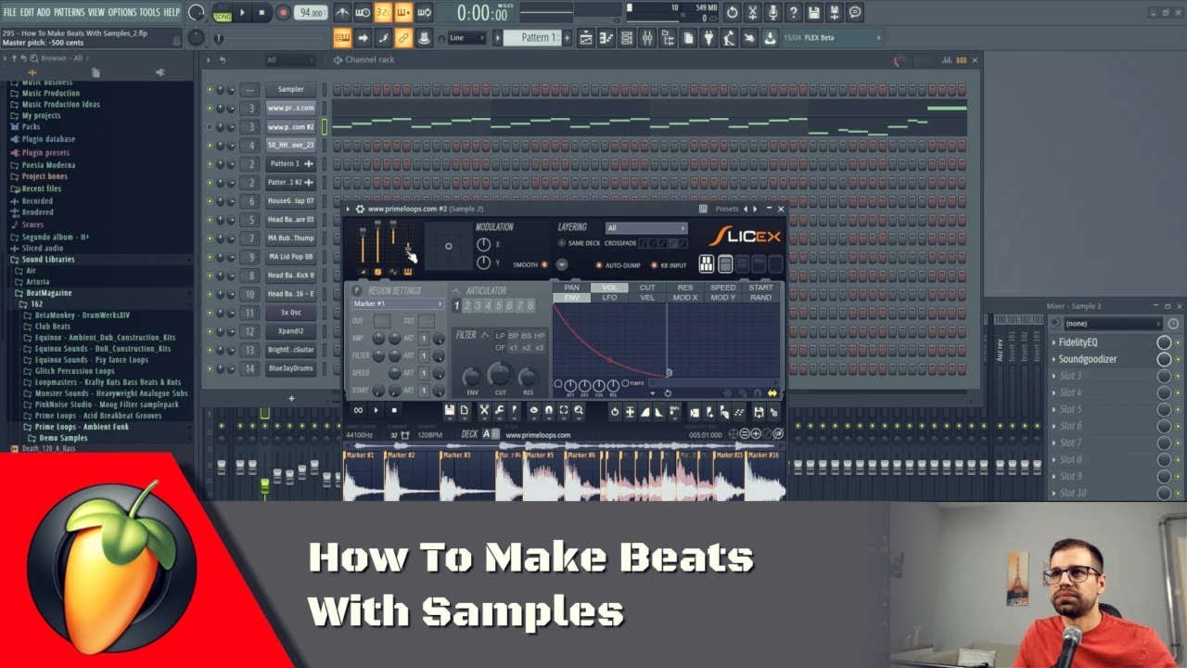
Task: Open the OPTIONS menu
Action: [x=122, y=12]
